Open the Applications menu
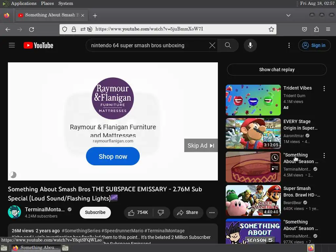This screenshot has width=336, height=252. coord(24,3)
